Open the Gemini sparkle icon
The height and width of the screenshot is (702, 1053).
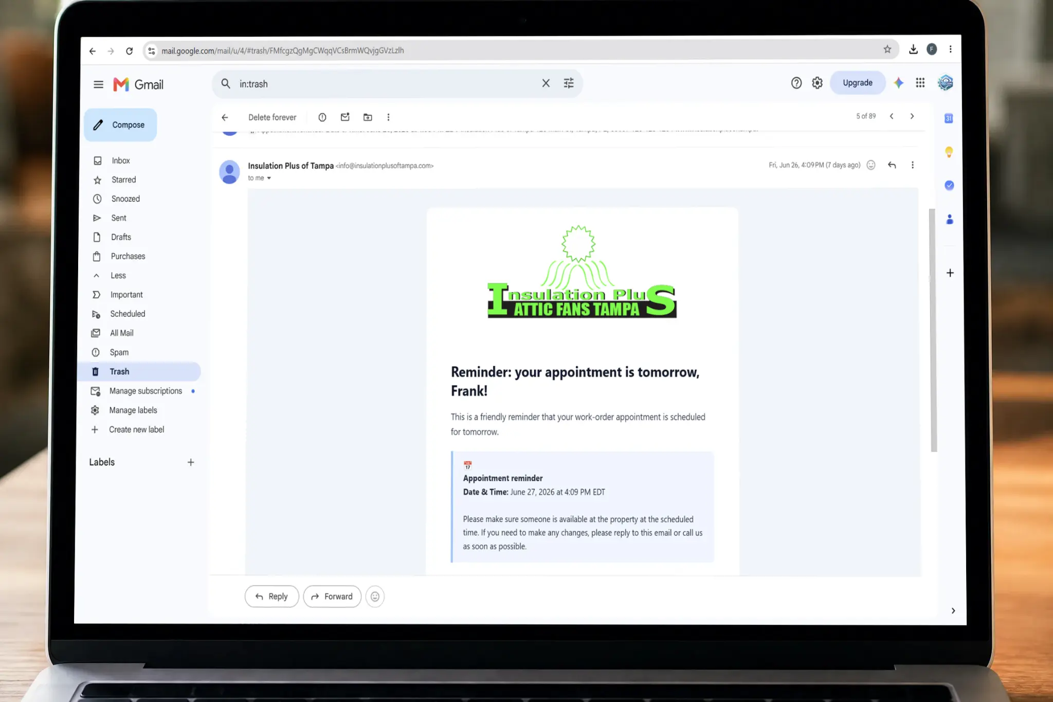898,83
